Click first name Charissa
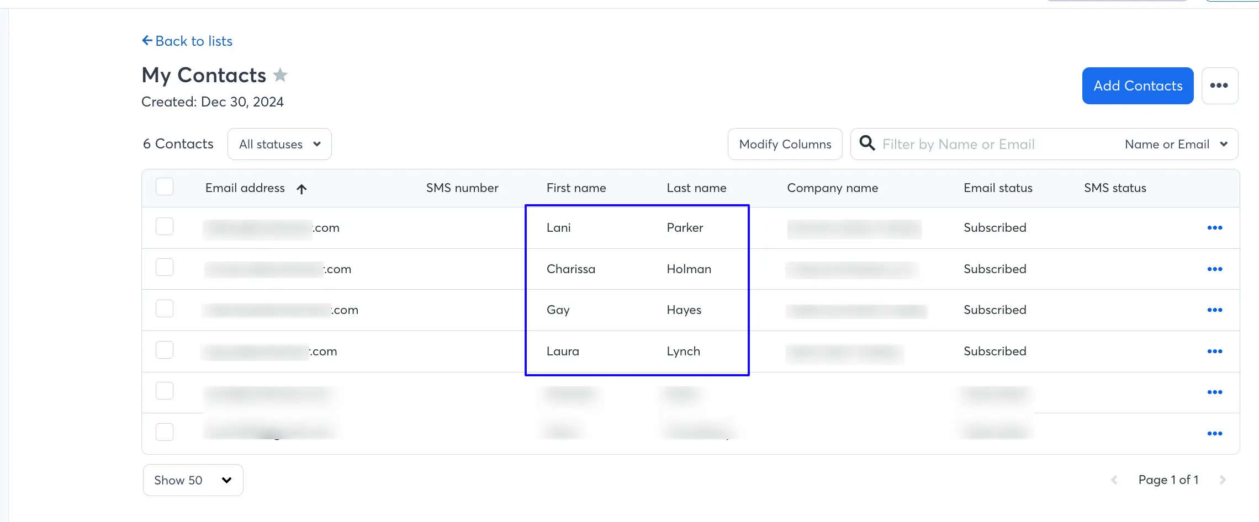Image resolution: width=1259 pixels, height=522 pixels. pyautogui.click(x=570, y=269)
